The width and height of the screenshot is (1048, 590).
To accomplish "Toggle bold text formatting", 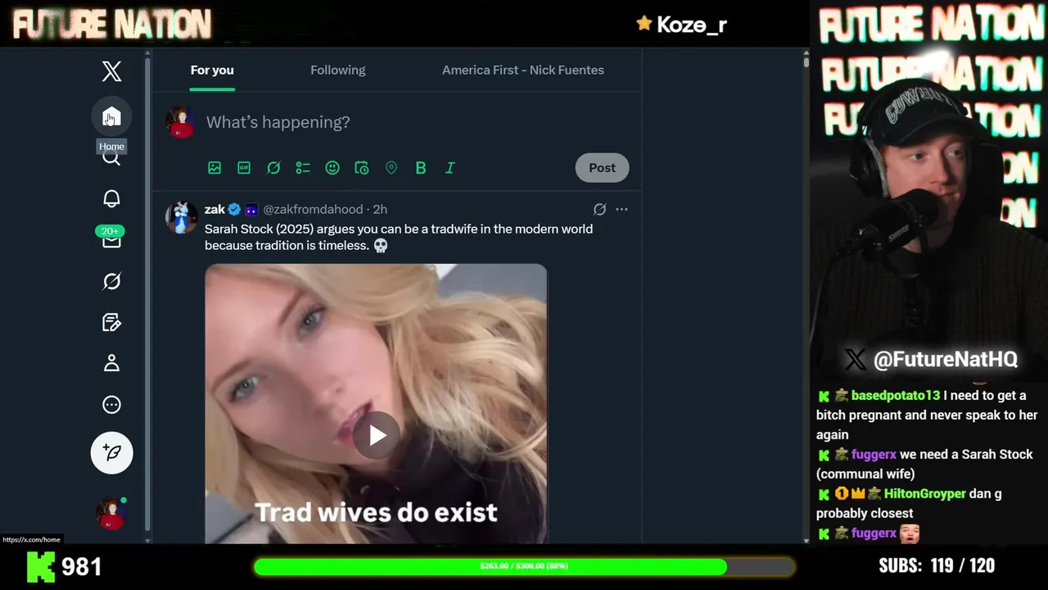I will pyautogui.click(x=421, y=167).
